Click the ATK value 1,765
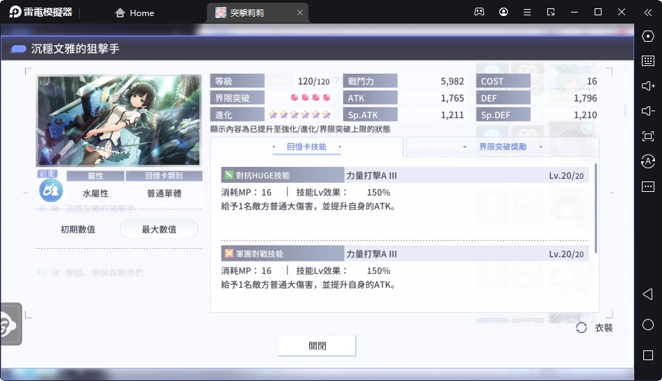The width and height of the screenshot is (662, 381). (452, 98)
